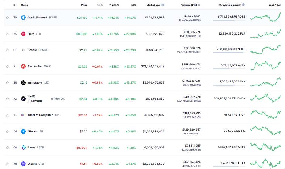Click the Oasis Network coin logo

pyautogui.click(x=23, y=18)
